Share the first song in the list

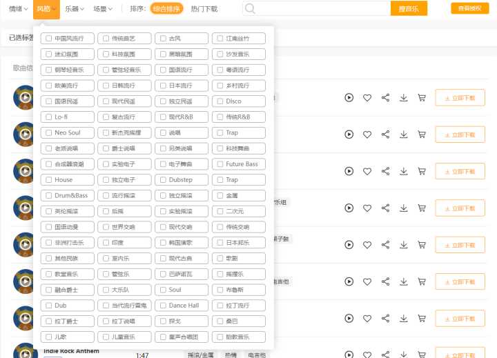point(385,98)
